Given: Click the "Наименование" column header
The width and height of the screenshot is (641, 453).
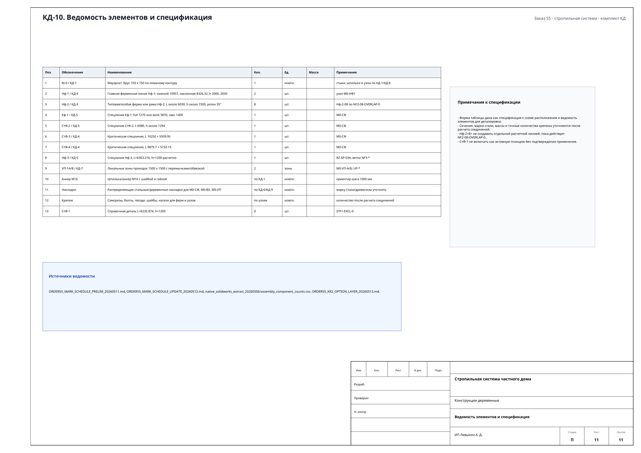Looking at the screenshot, I should 178,73.
